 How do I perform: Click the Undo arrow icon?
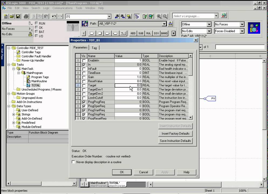click(54, 16)
